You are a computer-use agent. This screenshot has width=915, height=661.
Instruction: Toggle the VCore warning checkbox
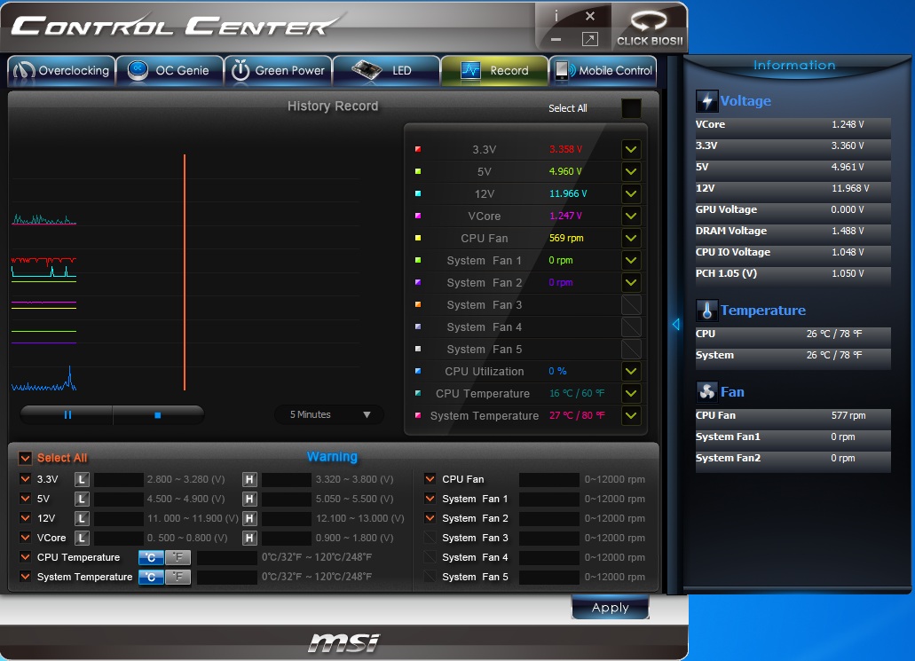point(25,538)
